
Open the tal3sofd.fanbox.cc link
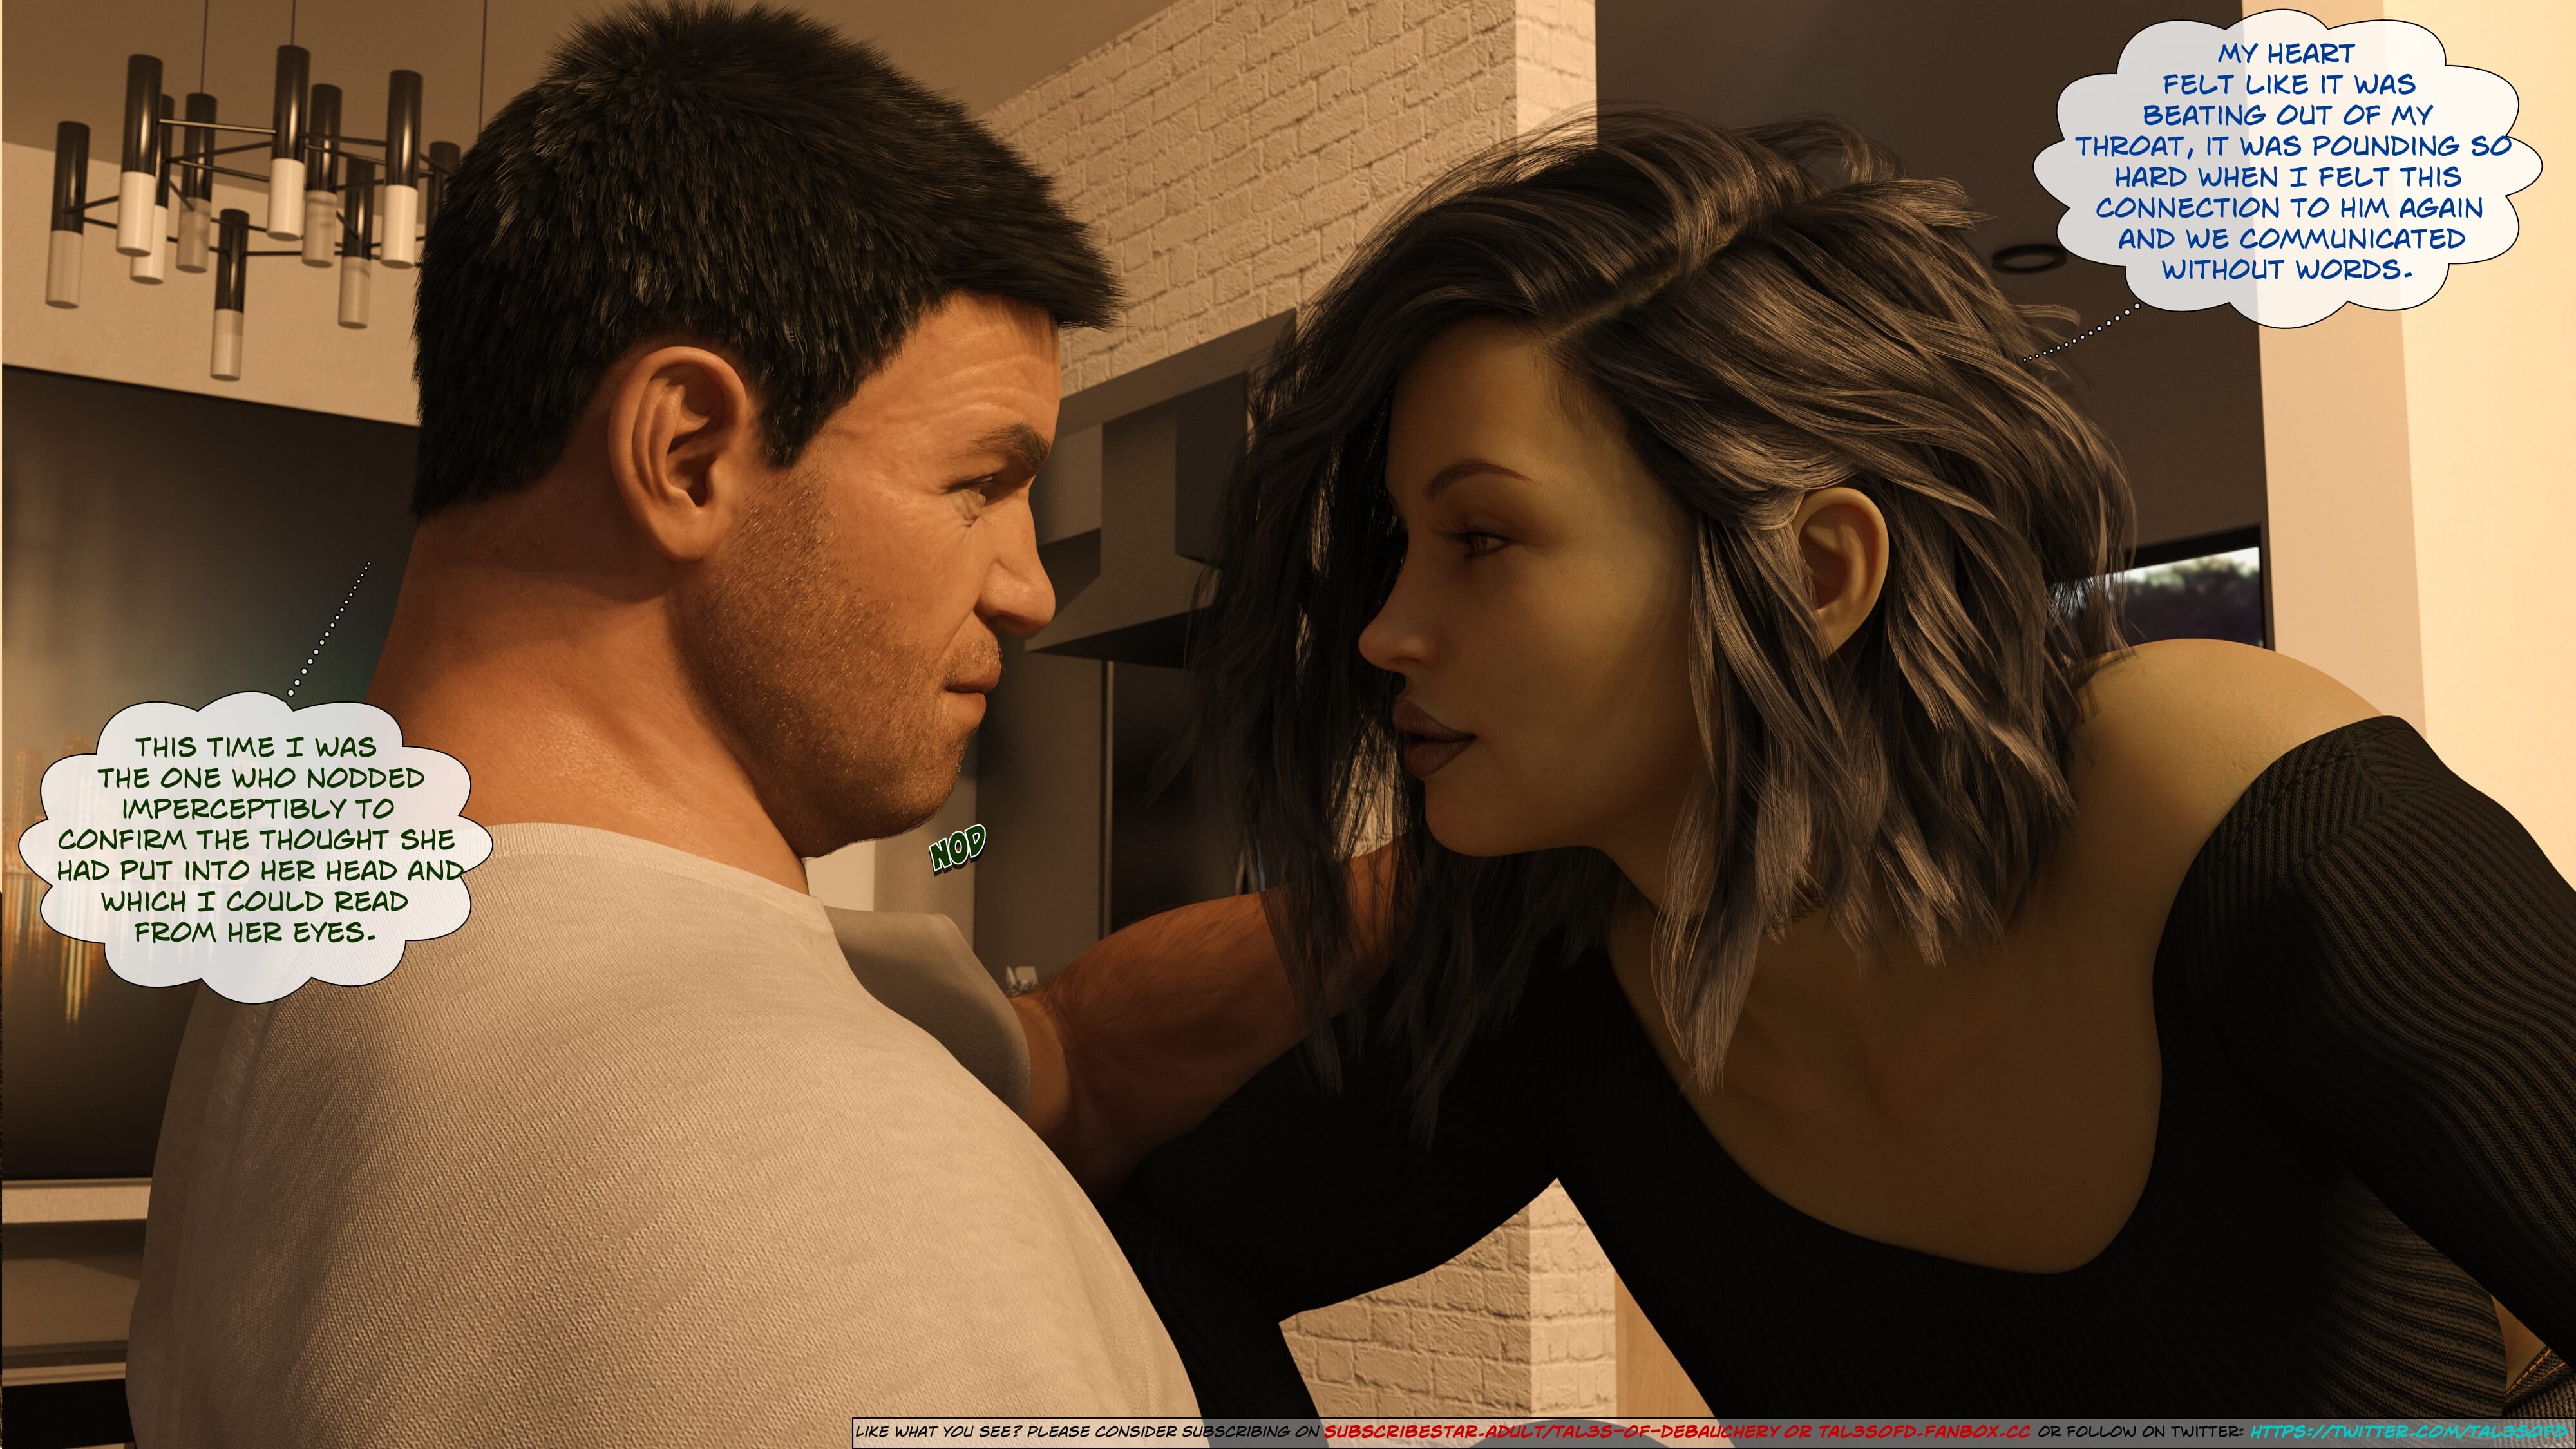[1924, 1432]
